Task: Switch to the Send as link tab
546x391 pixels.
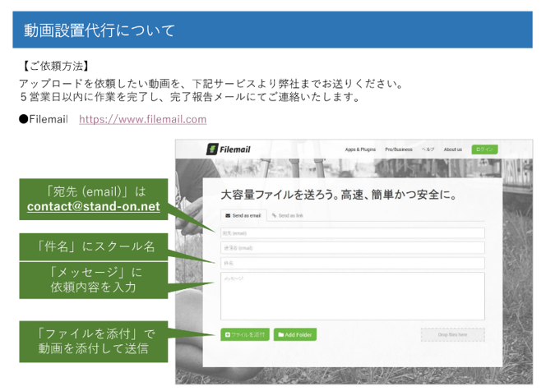Action: tap(288, 214)
